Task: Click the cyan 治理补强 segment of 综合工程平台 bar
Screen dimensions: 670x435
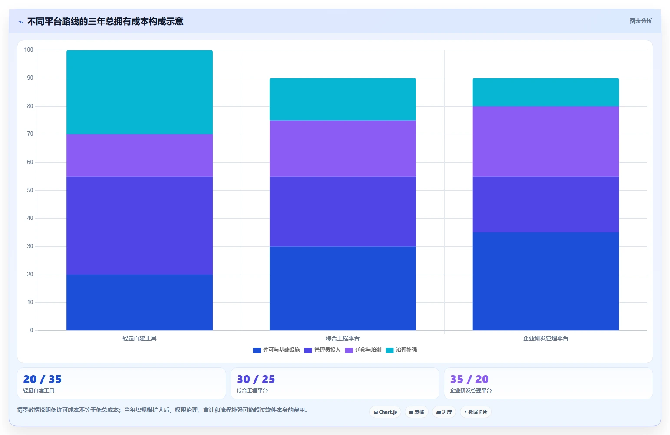Action: point(343,99)
